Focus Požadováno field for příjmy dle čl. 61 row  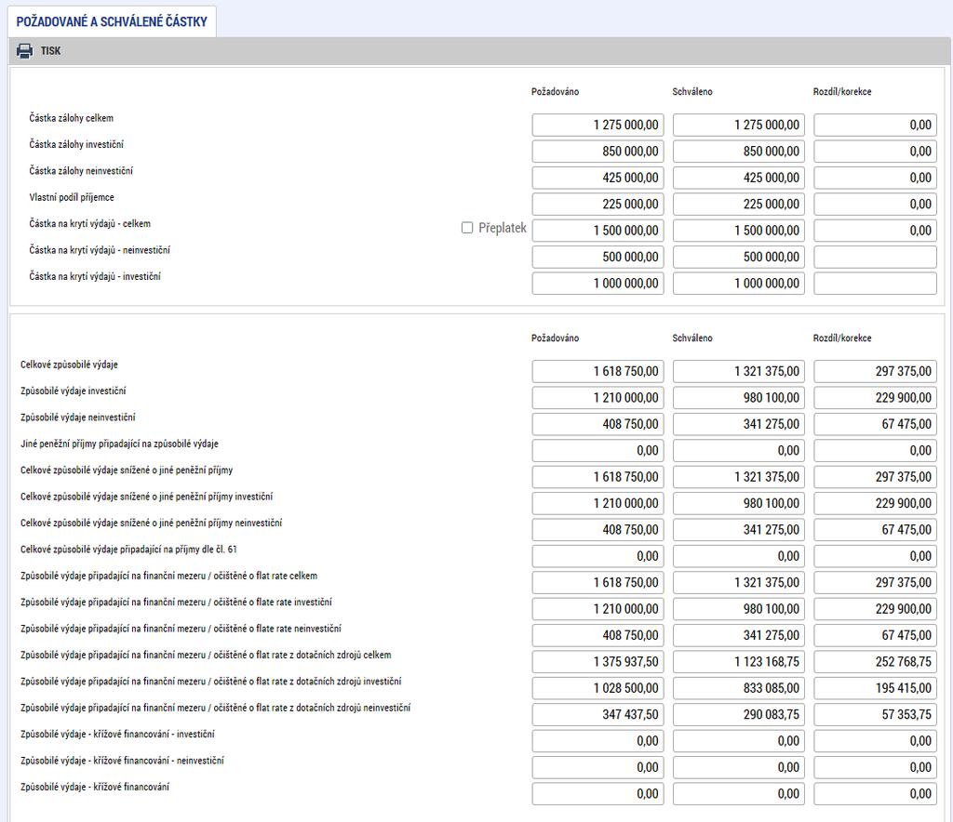pos(598,556)
